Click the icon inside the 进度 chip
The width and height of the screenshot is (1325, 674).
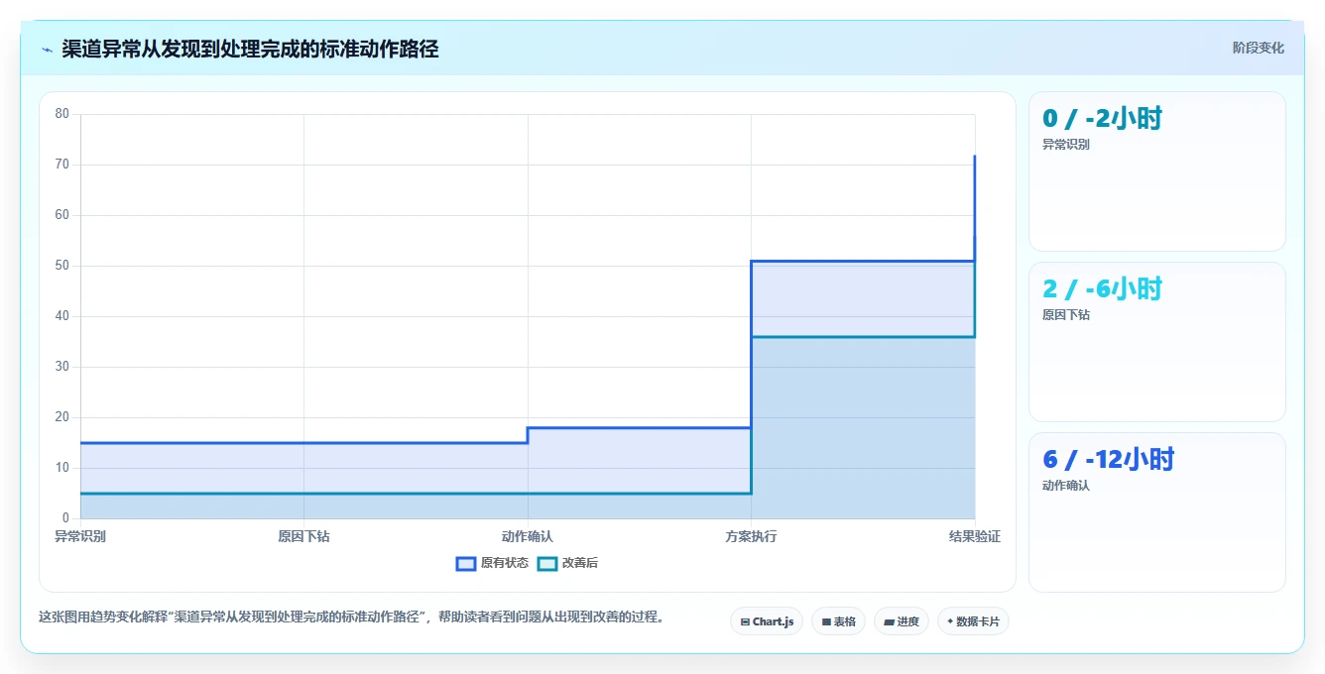click(890, 622)
